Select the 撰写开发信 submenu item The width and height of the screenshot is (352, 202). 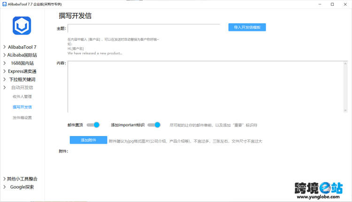22,107
